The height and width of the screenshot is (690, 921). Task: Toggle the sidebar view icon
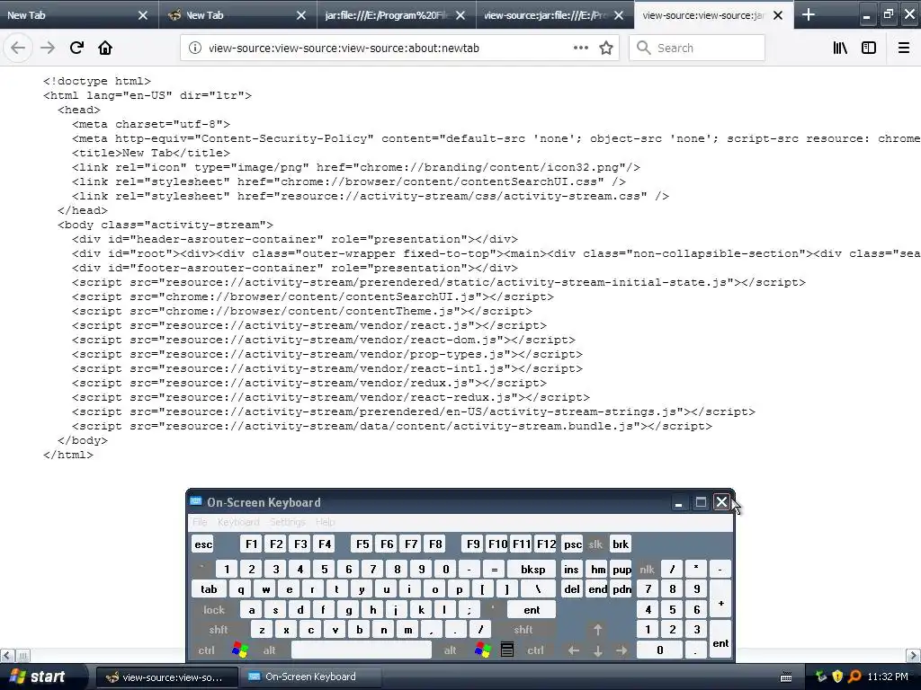tap(869, 48)
